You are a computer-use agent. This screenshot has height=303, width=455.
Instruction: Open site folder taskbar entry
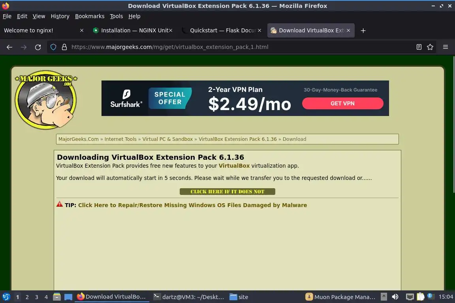click(239, 297)
